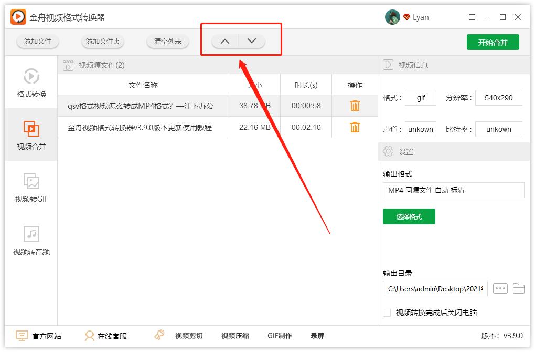Image resolution: width=535 pixels, height=352 pixels.
Task: Delete the qsv格式视频 row with trash icon
Action: coord(355,106)
